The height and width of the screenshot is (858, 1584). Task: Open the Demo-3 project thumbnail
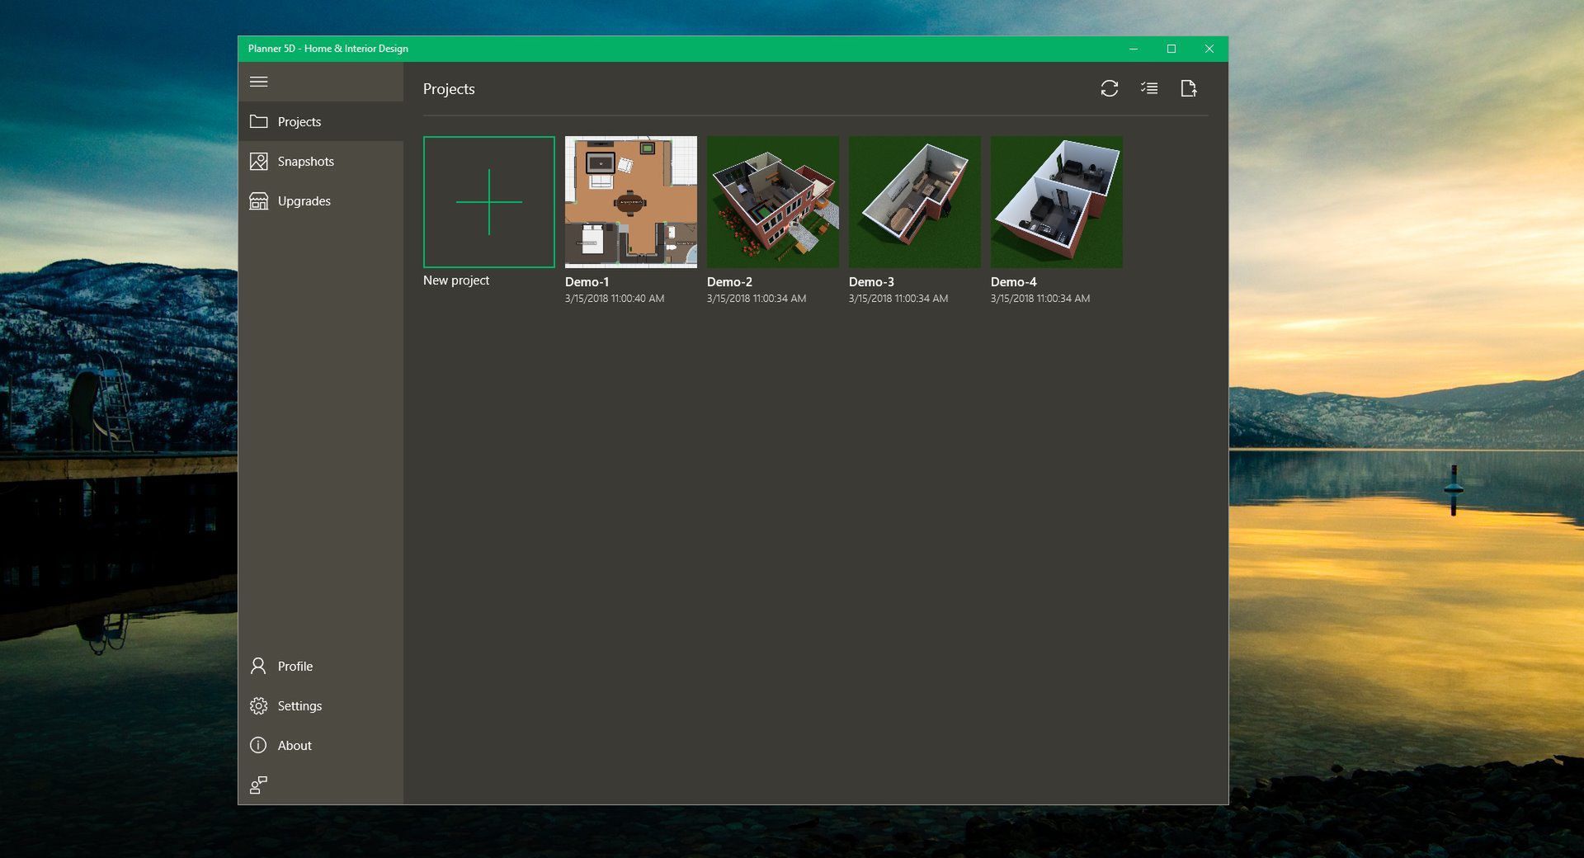pyautogui.click(x=915, y=202)
